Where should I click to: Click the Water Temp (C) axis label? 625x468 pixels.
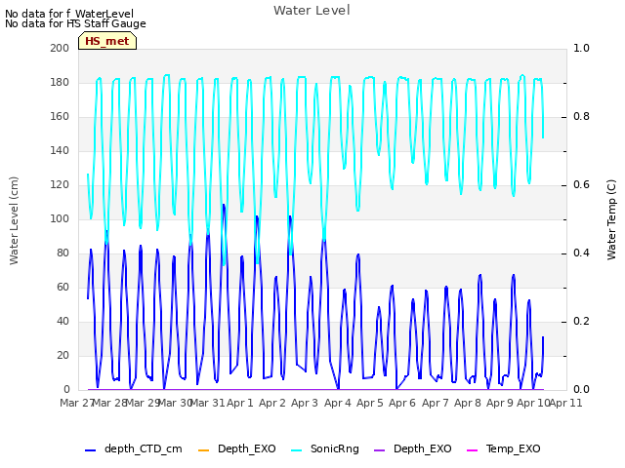pos(611,219)
